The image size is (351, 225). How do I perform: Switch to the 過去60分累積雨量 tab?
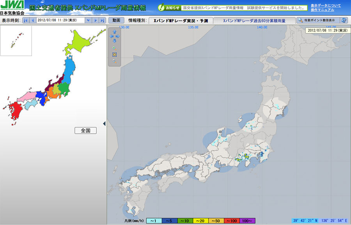point(254,21)
